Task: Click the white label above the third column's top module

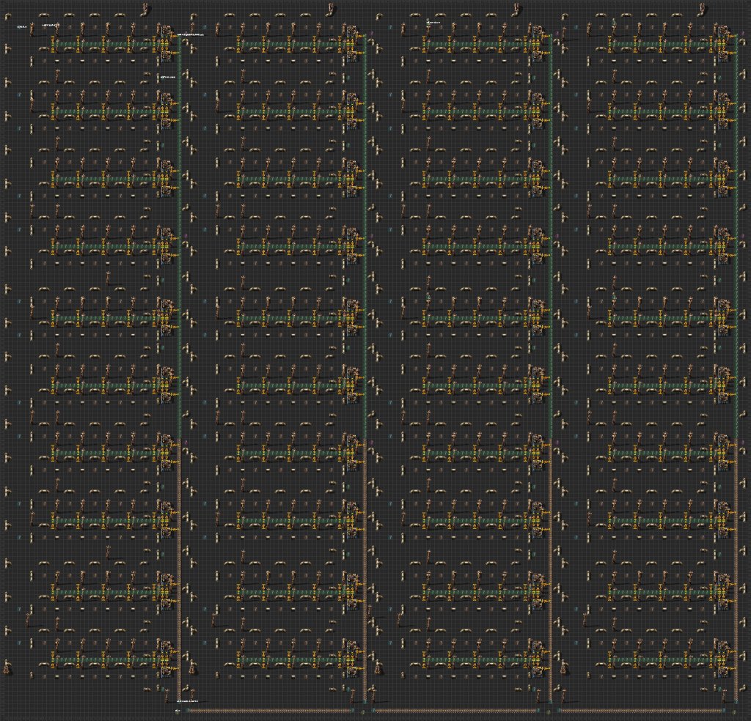Action: tap(433, 23)
